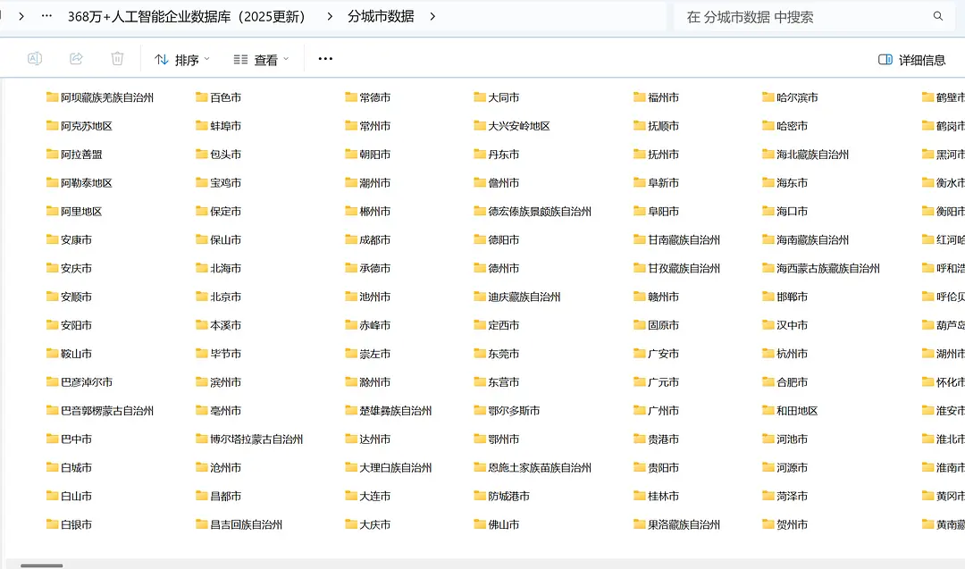Select the 鄂尔多斯市 folder name

tap(515, 411)
